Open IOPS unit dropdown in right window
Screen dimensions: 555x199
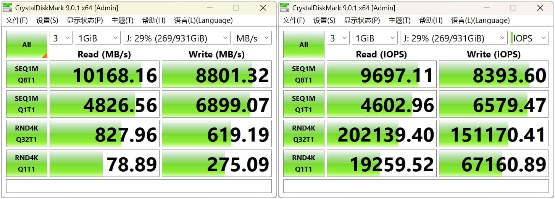(529, 38)
